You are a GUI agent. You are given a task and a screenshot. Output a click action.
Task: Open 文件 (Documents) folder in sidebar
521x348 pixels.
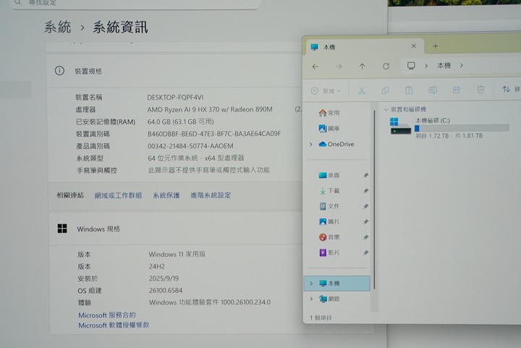pyautogui.click(x=329, y=206)
